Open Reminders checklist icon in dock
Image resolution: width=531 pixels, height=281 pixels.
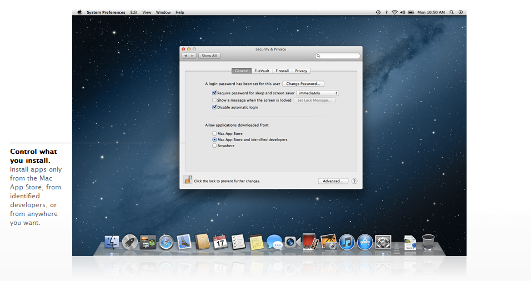coord(238,243)
